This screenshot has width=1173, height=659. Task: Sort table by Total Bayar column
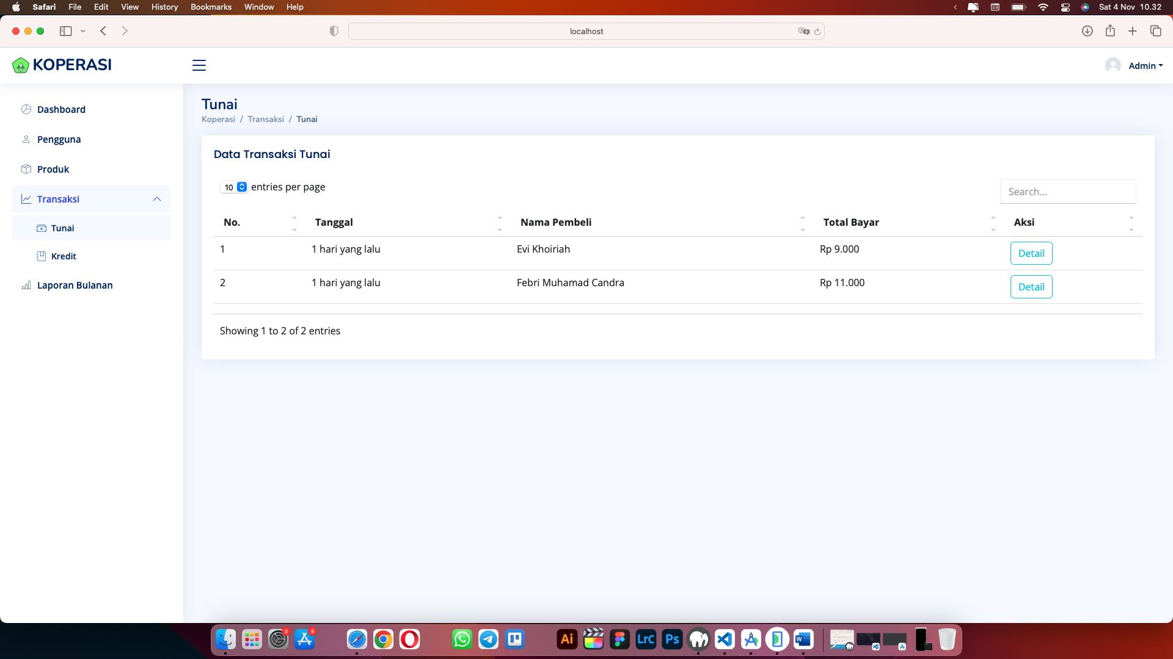(851, 222)
